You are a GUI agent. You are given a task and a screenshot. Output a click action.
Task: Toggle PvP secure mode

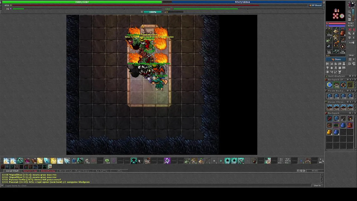click(352, 43)
